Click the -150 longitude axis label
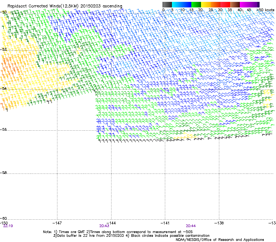The width and height of the screenshot is (276, 242). (4, 223)
